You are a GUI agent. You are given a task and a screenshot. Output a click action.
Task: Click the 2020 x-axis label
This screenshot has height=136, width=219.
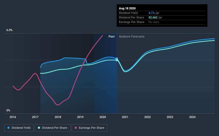click(x=103, y=117)
